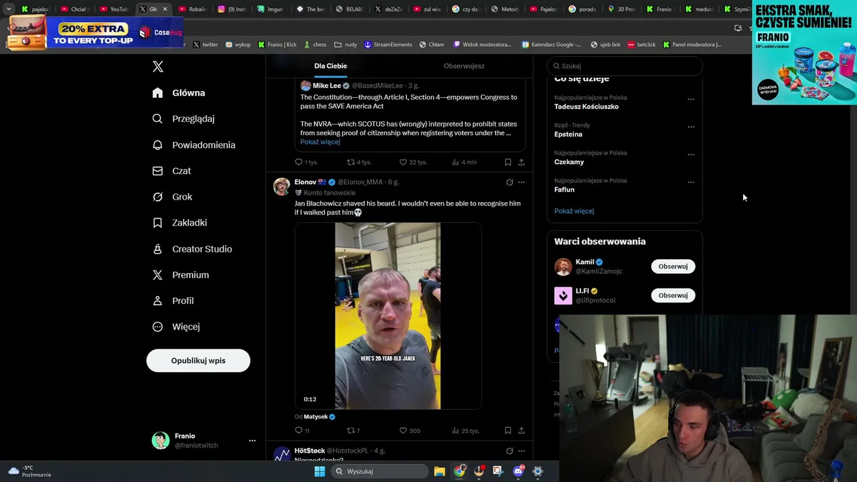Open Windows Start menu
The image size is (857, 482).
319,471
